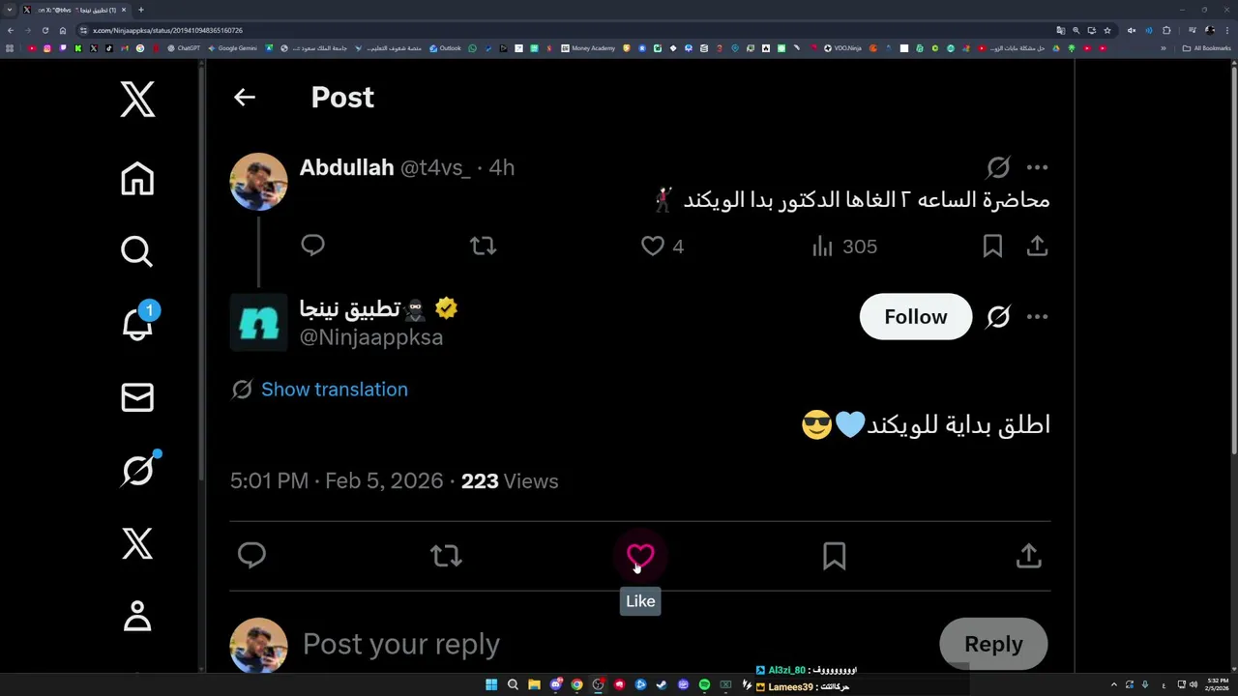The width and height of the screenshot is (1238, 696).
Task: Click the X logo at sidebar top
Action: [137, 99]
